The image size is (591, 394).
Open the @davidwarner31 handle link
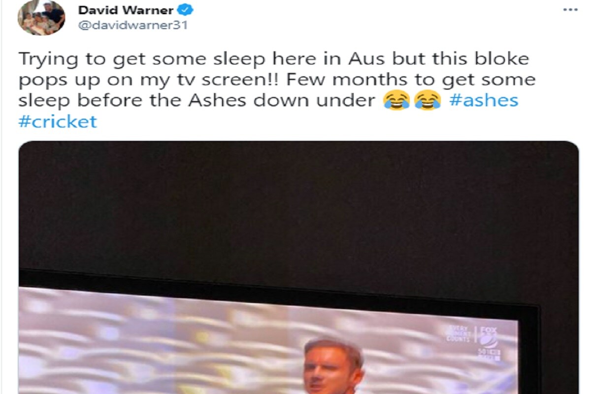[x=133, y=25]
